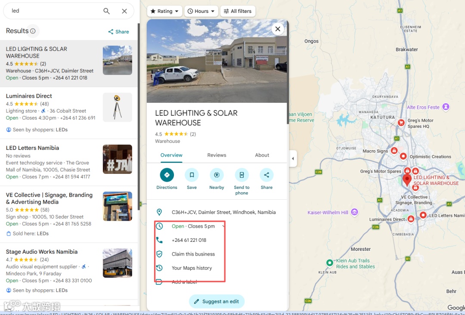Viewport: 465px width, 315px height.
Task: Click the history clock icon
Action: (159, 268)
